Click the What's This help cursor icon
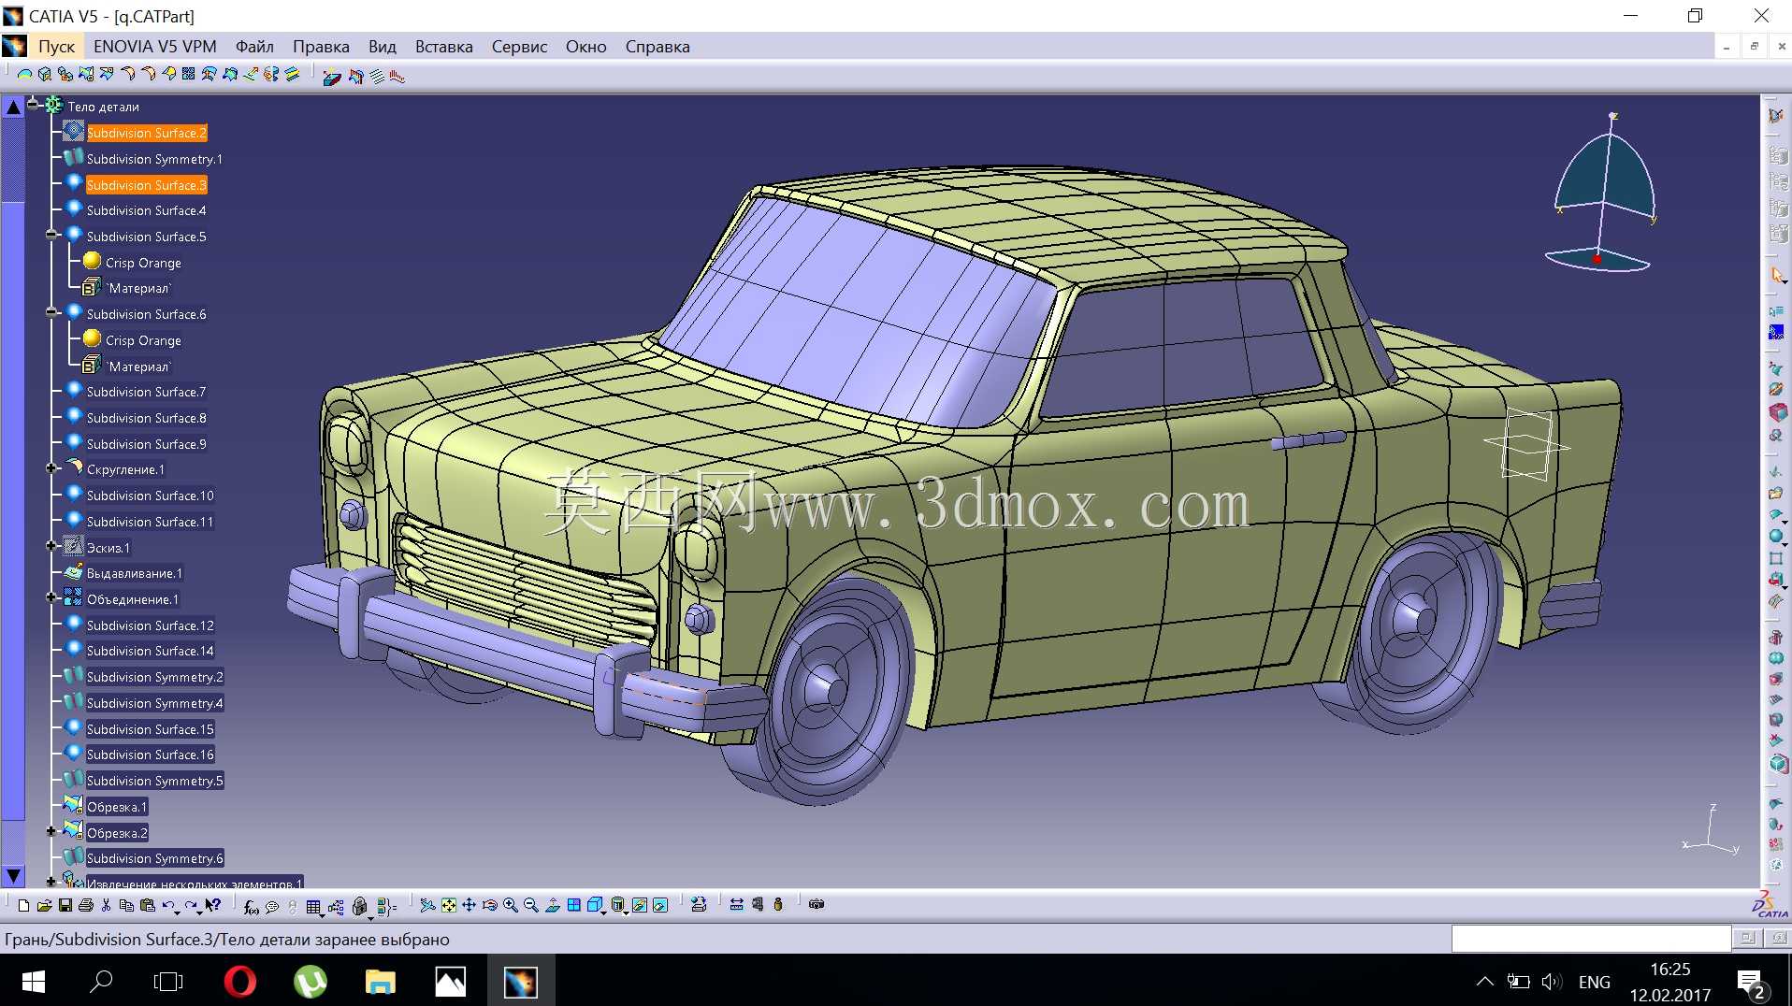 click(x=213, y=904)
